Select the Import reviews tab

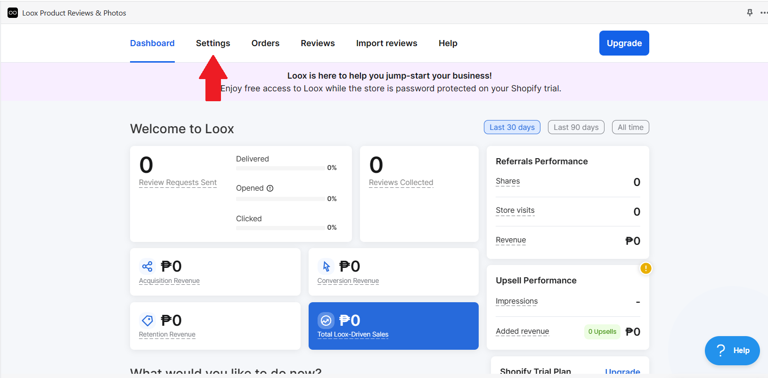tap(386, 43)
